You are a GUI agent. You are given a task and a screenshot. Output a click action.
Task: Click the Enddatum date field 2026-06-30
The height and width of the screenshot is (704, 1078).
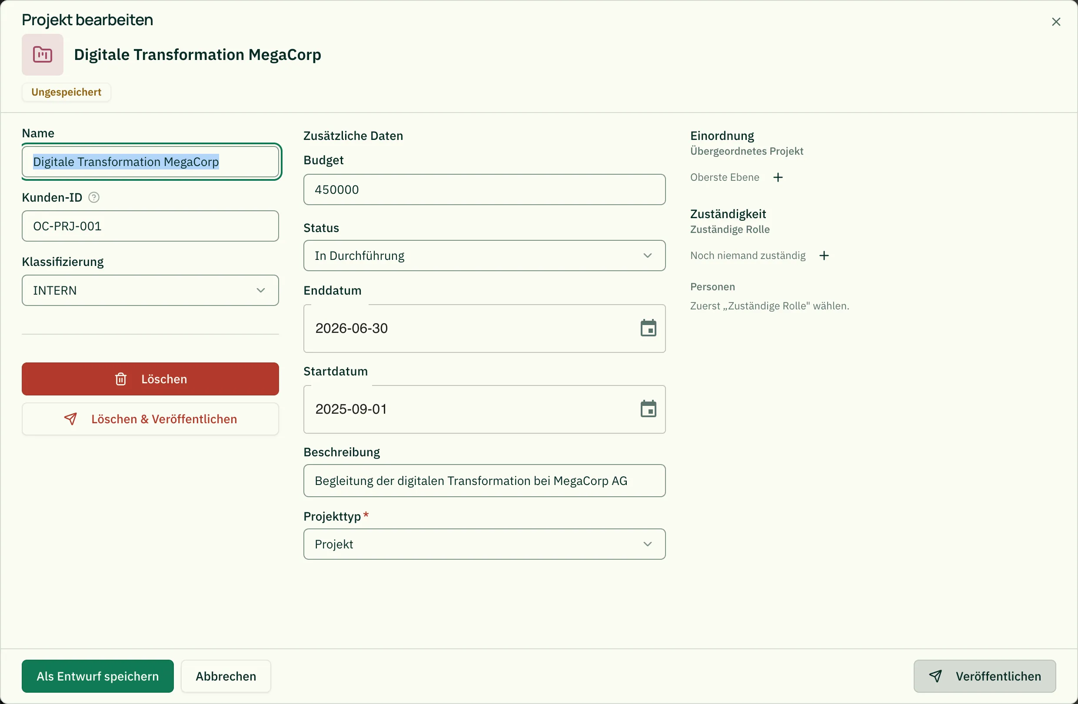(484, 329)
